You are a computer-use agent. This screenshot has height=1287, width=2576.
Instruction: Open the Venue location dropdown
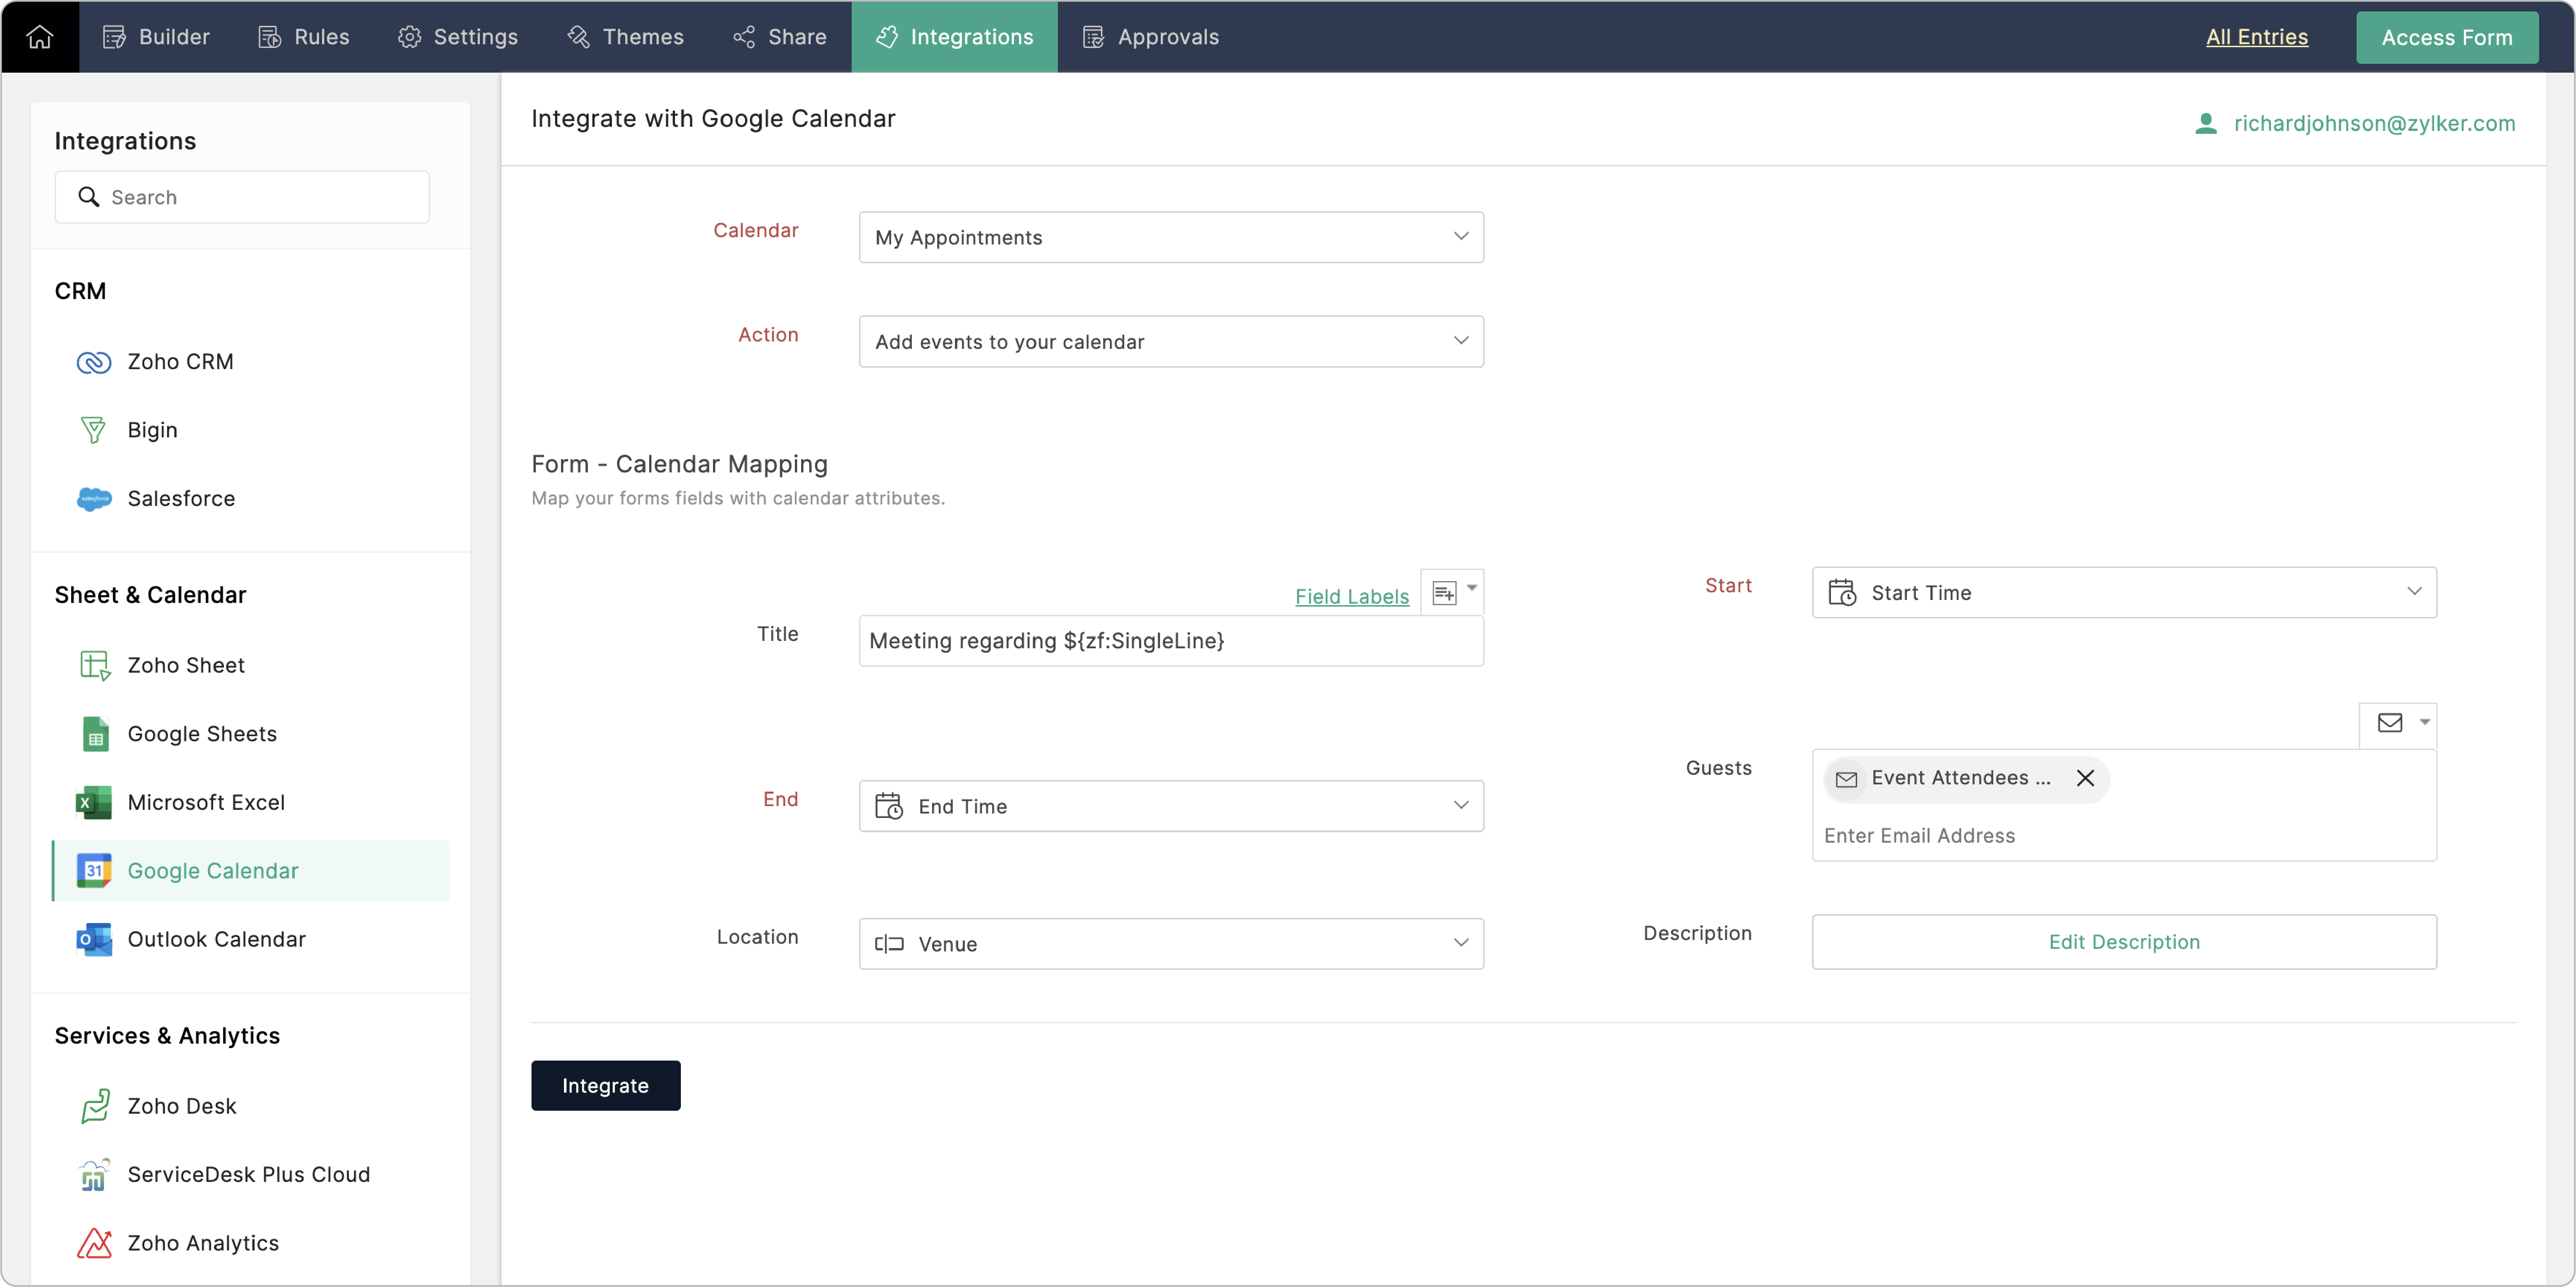[x=1170, y=944]
